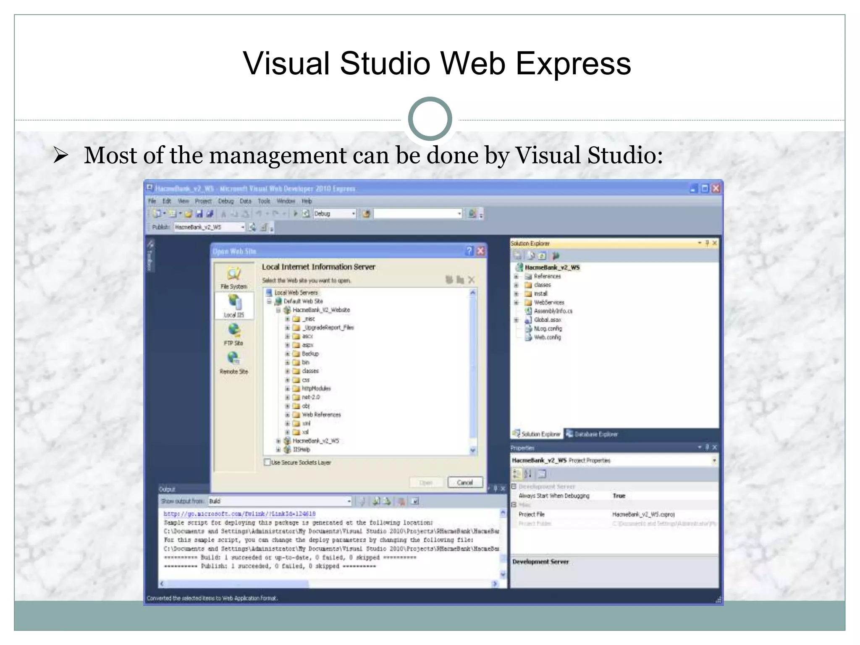Click the Save All toolbar icon
Image resolution: width=860 pixels, height=645 pixels.
[x=210, y=214]
